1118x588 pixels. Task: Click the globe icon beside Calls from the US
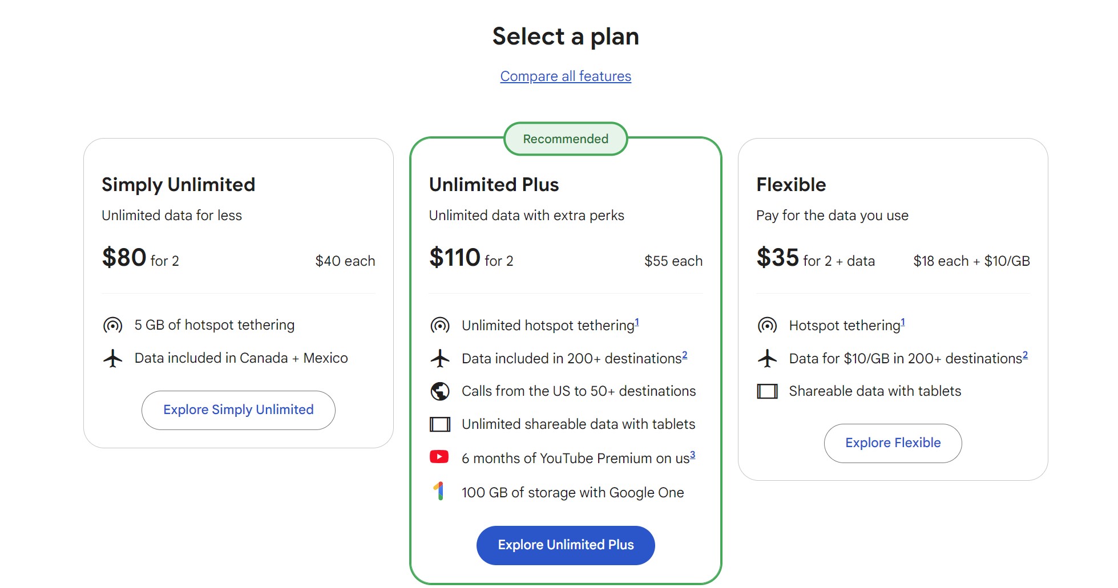[x=440, y=391]
